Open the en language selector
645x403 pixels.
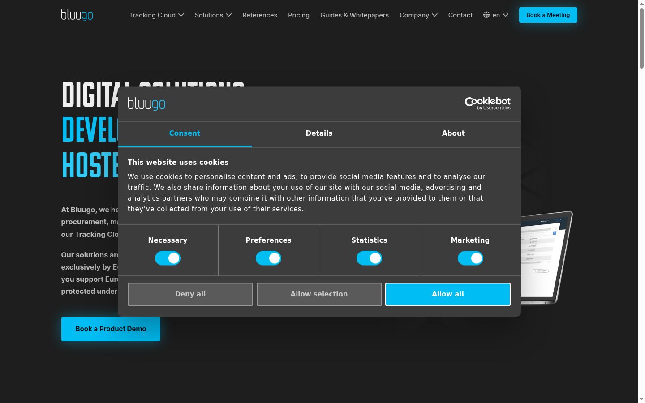(496, 15)
